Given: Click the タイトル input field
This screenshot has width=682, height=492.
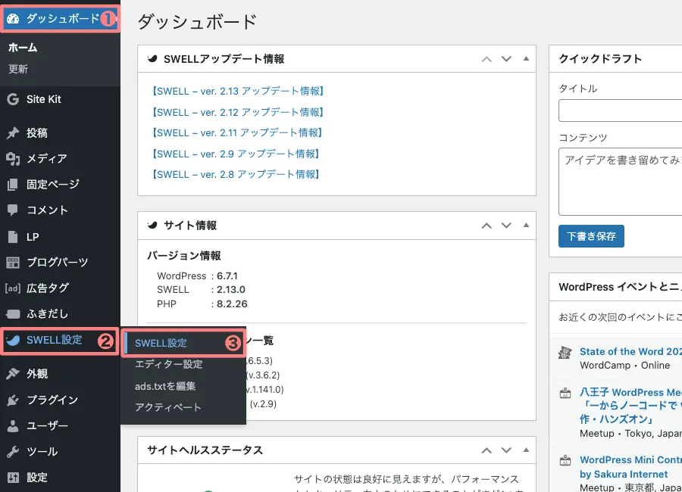Looking at the screenshot, I should pyautogui.click(x=620, y=111).
